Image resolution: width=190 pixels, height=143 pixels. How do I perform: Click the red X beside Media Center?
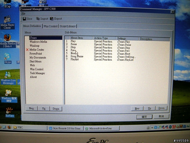click(x=27, y=50)
